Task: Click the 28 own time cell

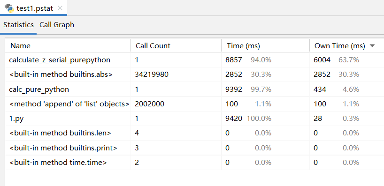Action: 346,119
